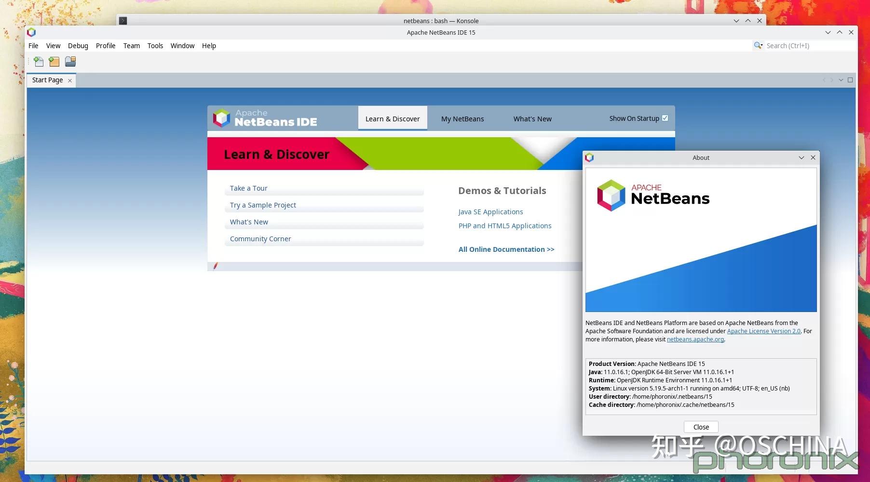Follow the All Online Documentation link

click(505, 249)
